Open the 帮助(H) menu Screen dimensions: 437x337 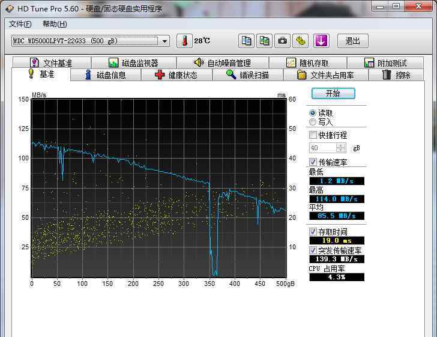coord(55,24)
